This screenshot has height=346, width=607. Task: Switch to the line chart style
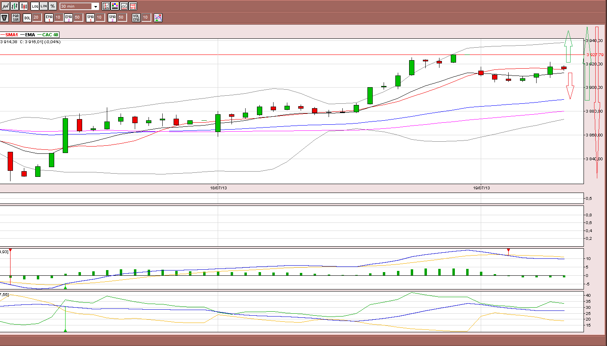6,6
